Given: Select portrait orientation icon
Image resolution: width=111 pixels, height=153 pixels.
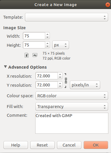Looking at the screenshot, I should click(26, 55).
